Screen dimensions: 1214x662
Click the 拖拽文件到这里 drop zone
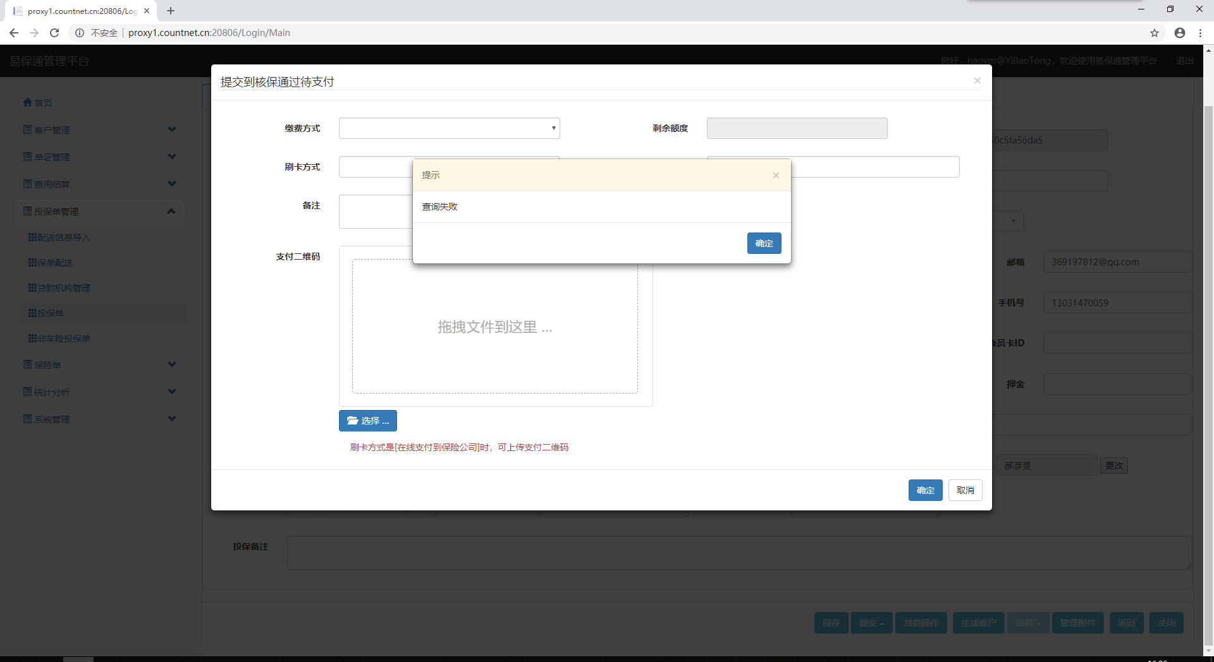click(x=495, y=327)
